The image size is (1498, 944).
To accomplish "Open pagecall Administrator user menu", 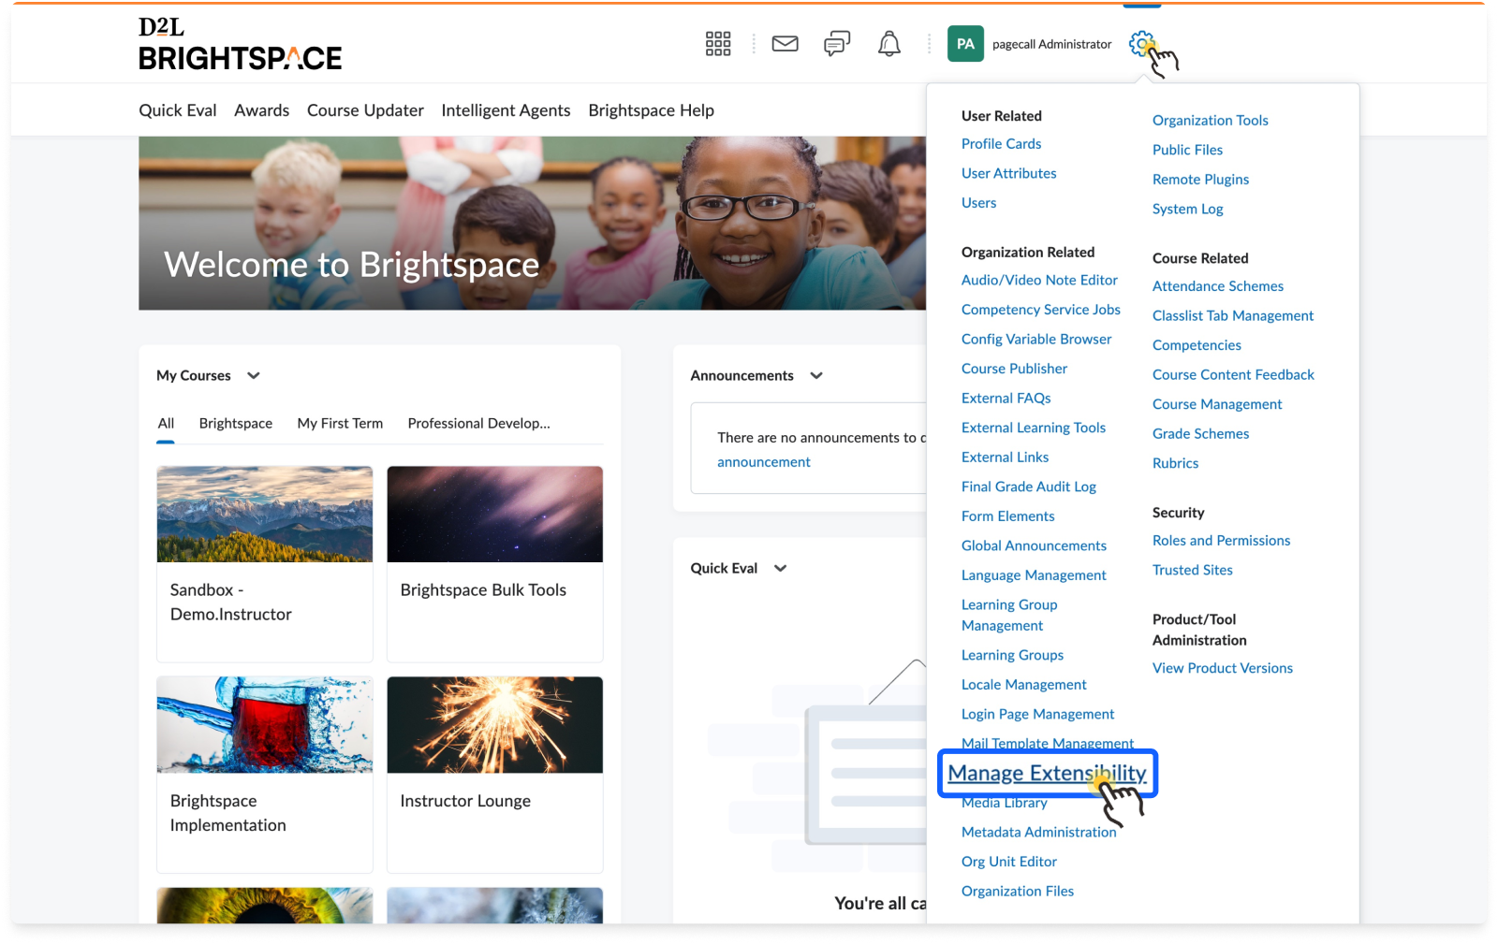I will tap(1051, 44).
